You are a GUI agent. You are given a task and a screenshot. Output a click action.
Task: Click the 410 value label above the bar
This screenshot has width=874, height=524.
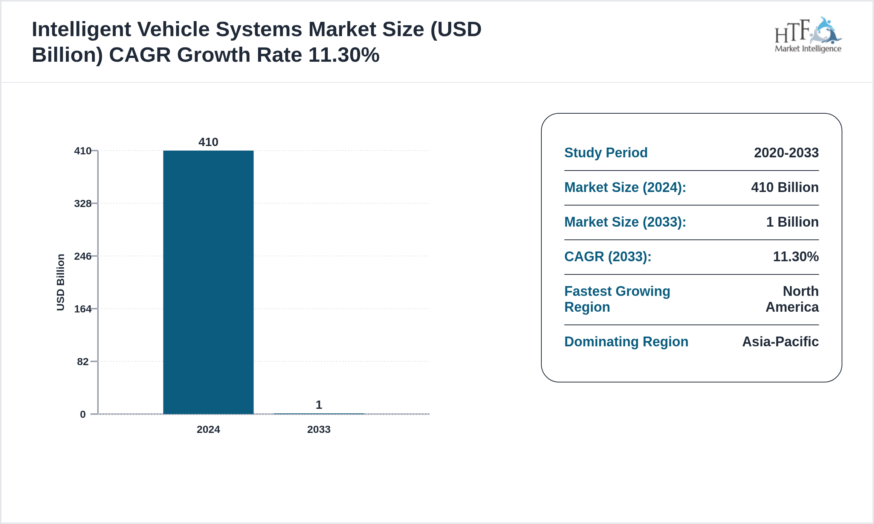(208, 142)
